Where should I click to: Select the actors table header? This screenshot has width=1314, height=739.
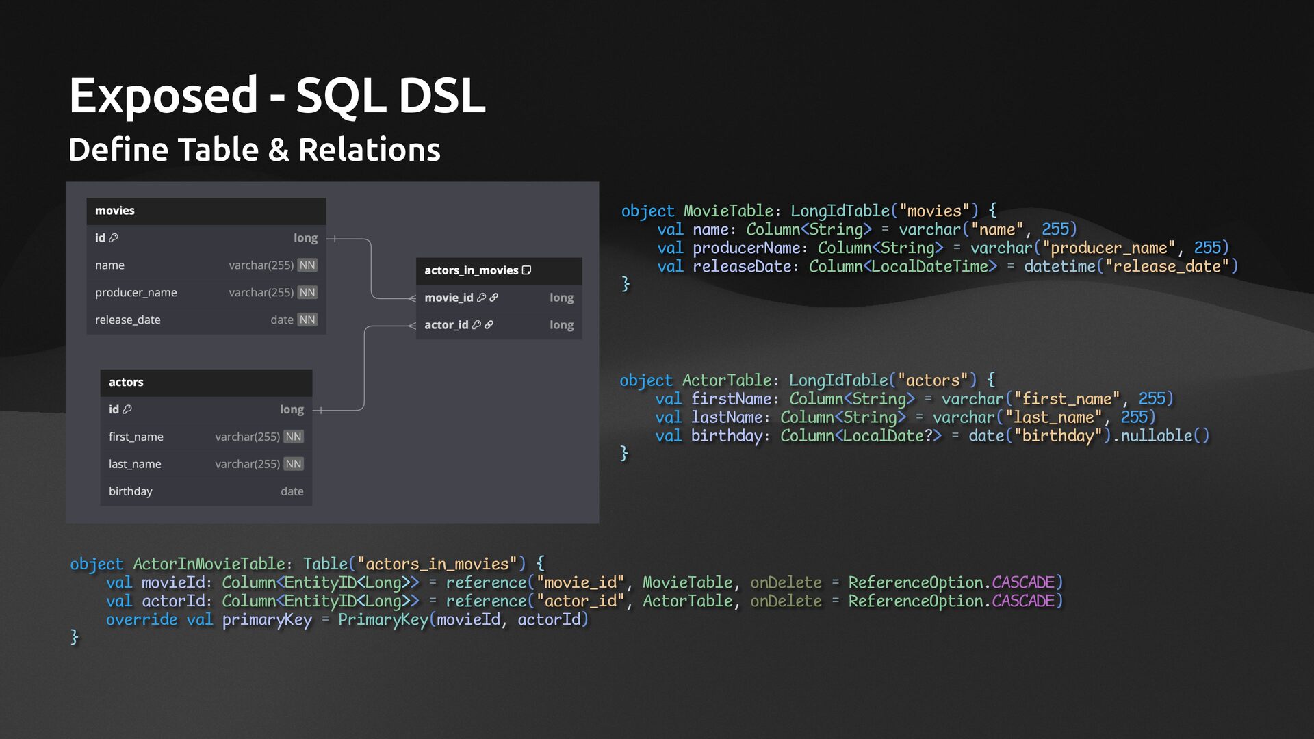(x=206, y=382)
